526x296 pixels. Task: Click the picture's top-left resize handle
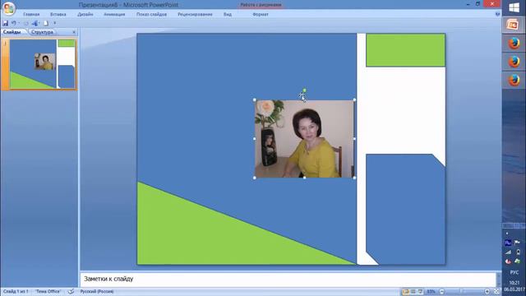(x=255, y=99)
